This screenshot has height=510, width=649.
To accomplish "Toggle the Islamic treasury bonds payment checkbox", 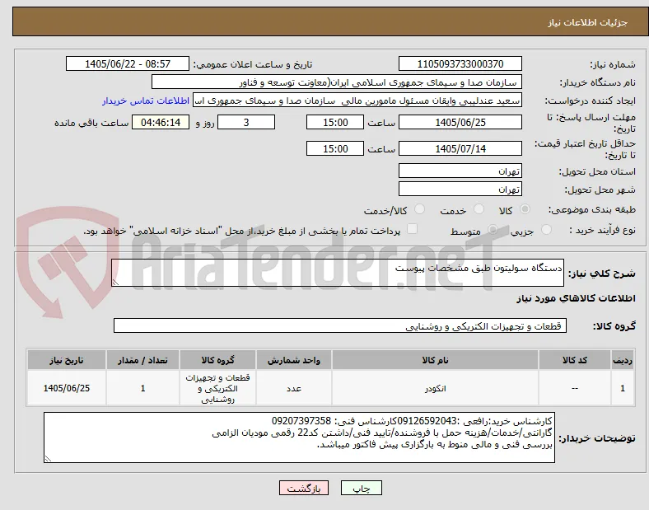I will click(x=413, y=229).
